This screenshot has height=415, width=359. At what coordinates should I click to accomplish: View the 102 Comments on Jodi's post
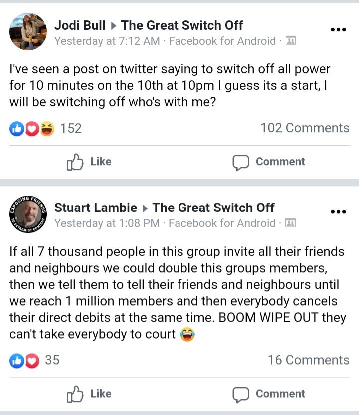click(305, 128)
